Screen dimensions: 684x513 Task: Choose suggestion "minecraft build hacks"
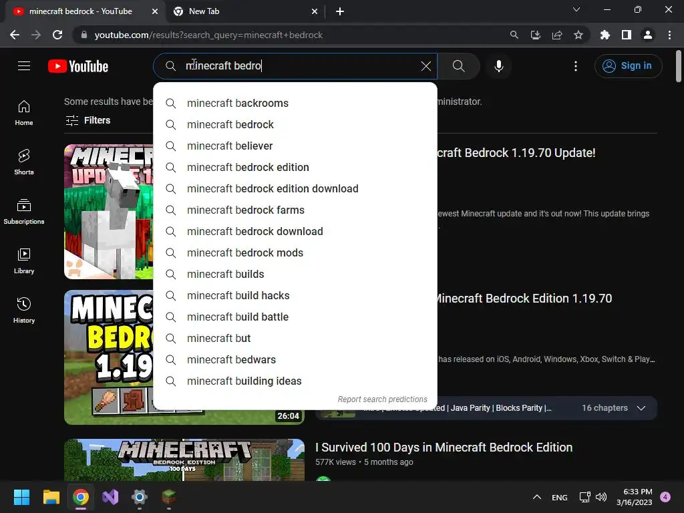coord(295,296)
